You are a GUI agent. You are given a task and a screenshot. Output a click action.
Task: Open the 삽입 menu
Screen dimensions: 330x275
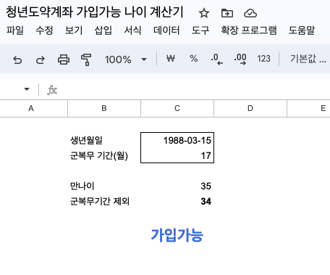[x=103, y=30]
